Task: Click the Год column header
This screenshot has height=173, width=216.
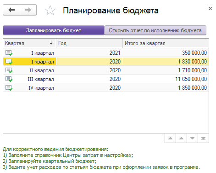Action: pyautogui.click(x=89, y=43)
